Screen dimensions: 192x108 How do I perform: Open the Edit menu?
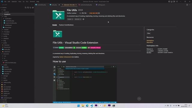(9, 1)
